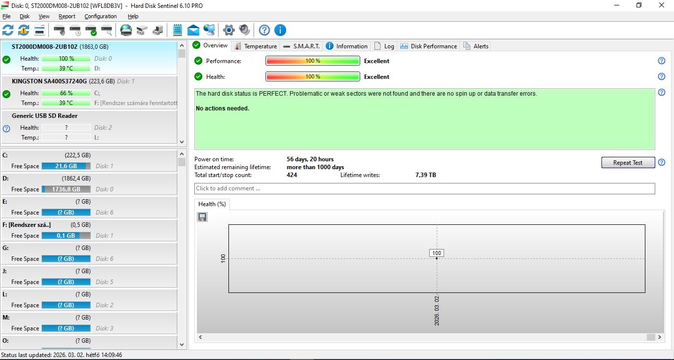
Task: Click the blue refresh arrows toolbar icon
Action: [x=8, y=30]
